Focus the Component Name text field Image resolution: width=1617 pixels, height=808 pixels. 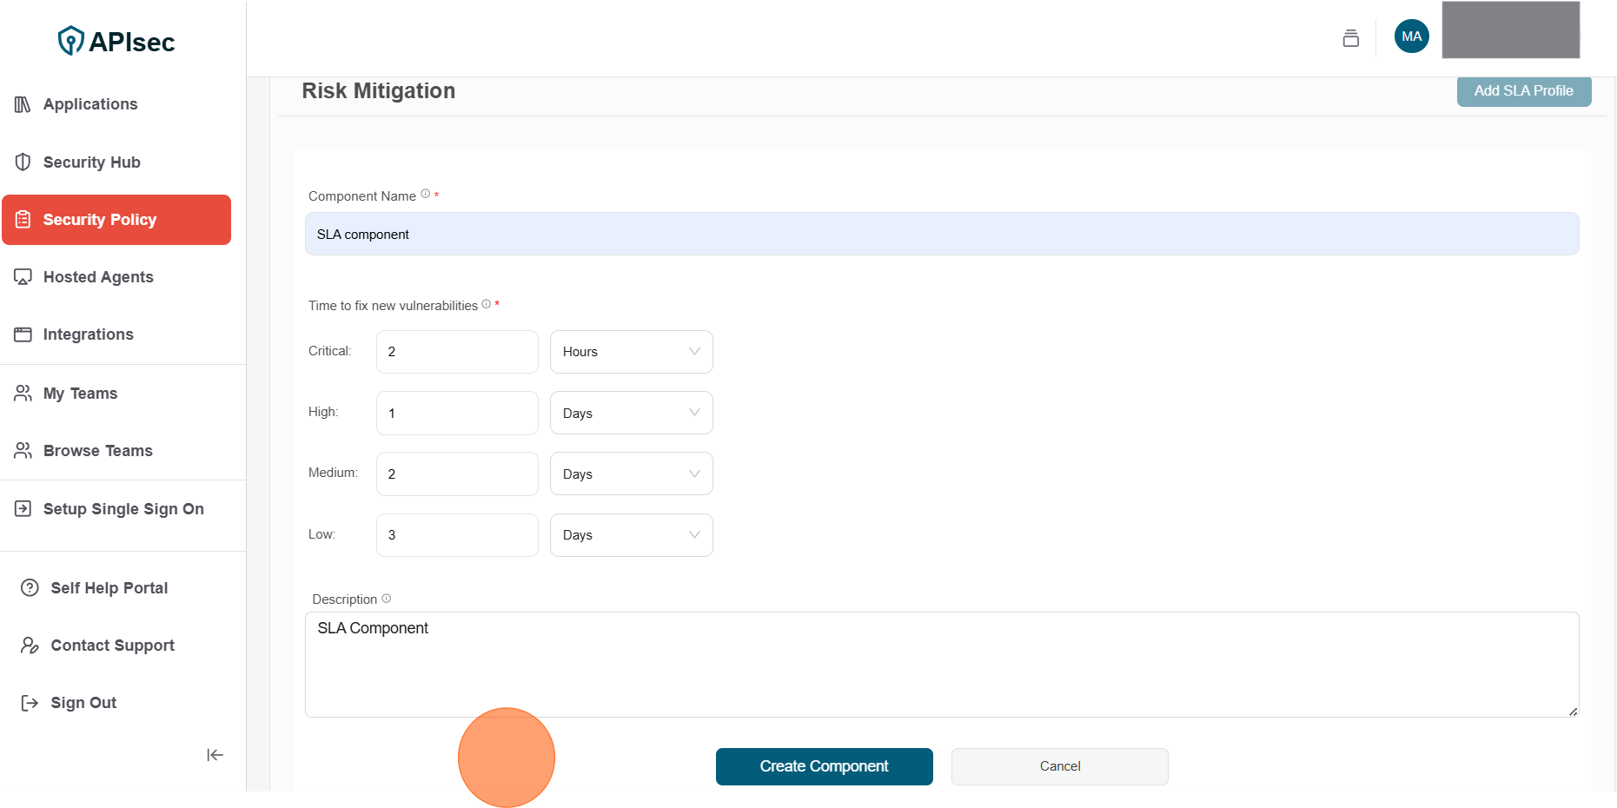point(941,234)
